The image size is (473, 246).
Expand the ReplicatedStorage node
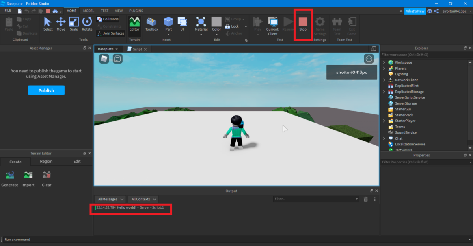tap(384, 92)
